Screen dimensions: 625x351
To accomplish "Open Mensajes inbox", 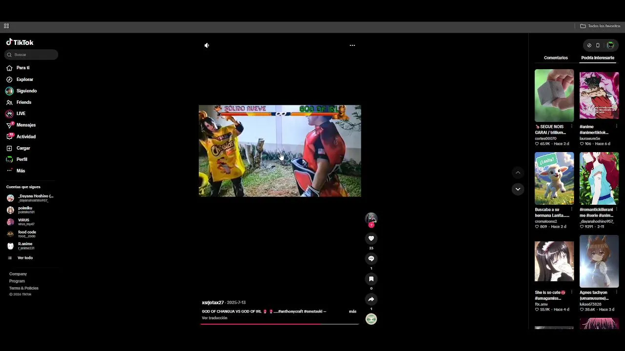I will (x=26, y=125).
